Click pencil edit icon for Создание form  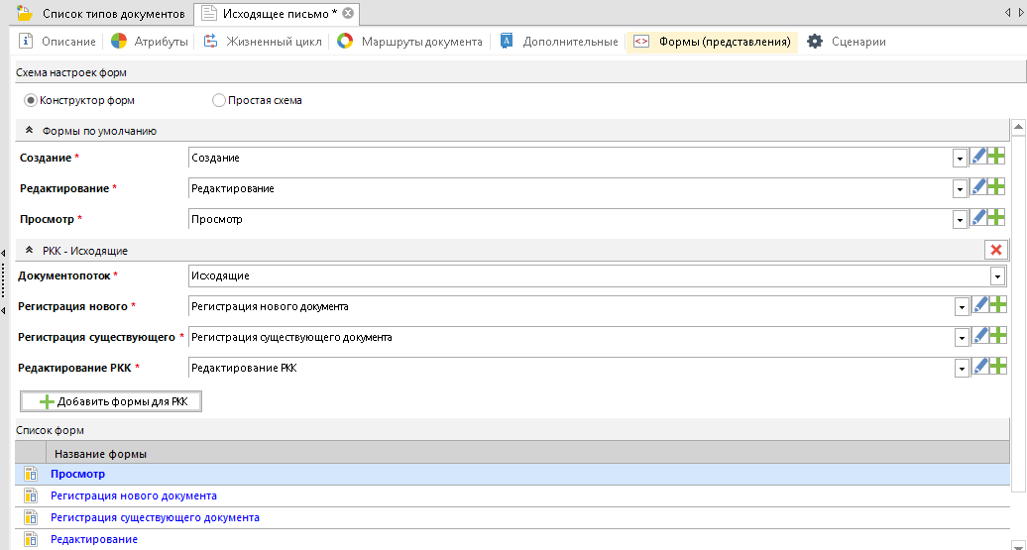click(x=978, y=157)
